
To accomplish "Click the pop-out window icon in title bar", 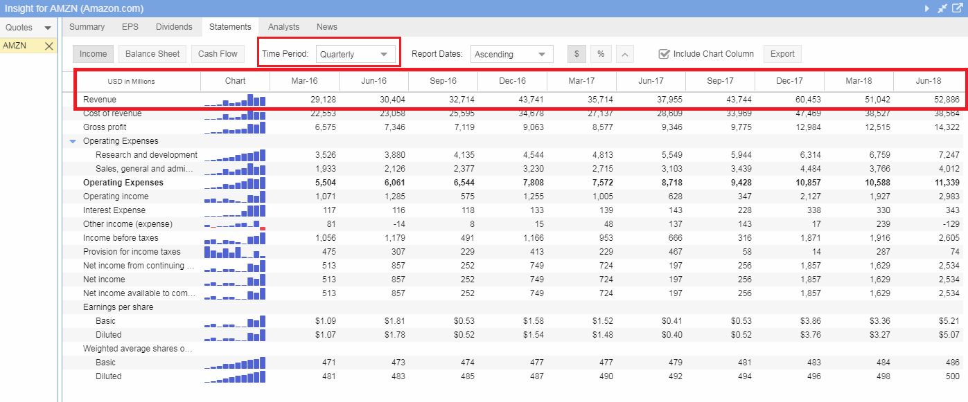I will (x=958, y=8).
